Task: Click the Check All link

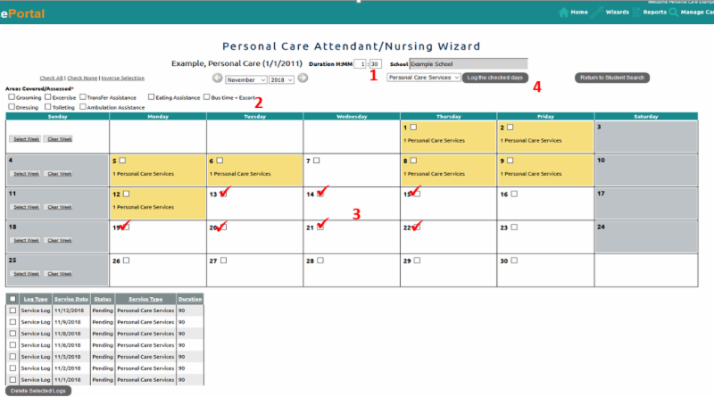Action: (51, 79)
